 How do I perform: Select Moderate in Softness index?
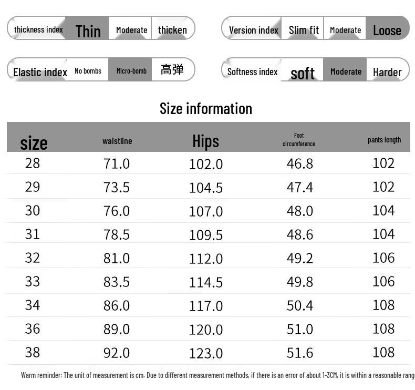345,71
